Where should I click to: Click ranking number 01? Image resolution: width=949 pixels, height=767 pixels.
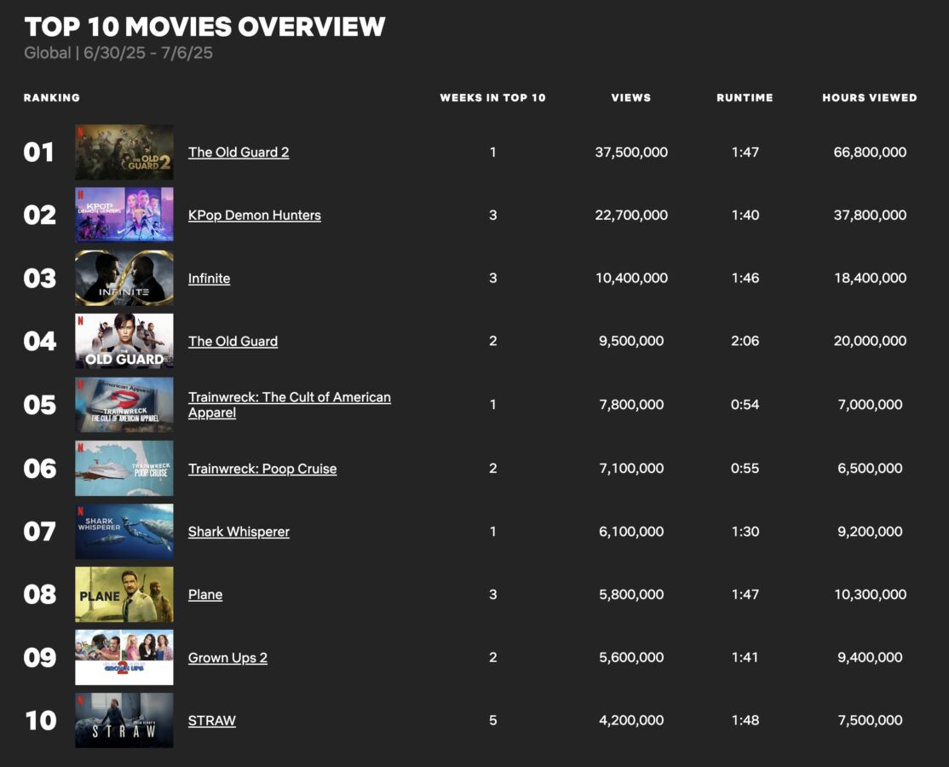(38, 152)
